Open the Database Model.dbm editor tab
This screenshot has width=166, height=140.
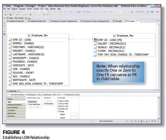click(x=16, y=21)
